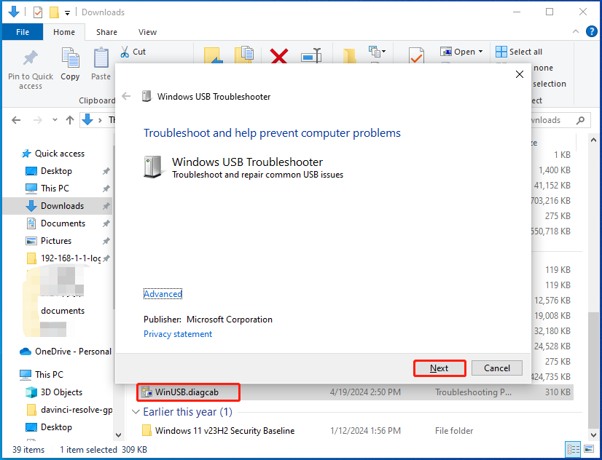Activate the Cut icon
This screenshot has width=602, height=460.
[124, 52]
